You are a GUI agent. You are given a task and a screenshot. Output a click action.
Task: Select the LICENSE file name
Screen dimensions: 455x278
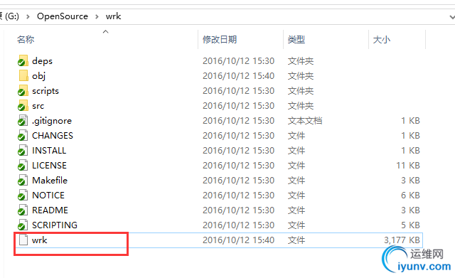pyautogui.click(x=49, y=166)
